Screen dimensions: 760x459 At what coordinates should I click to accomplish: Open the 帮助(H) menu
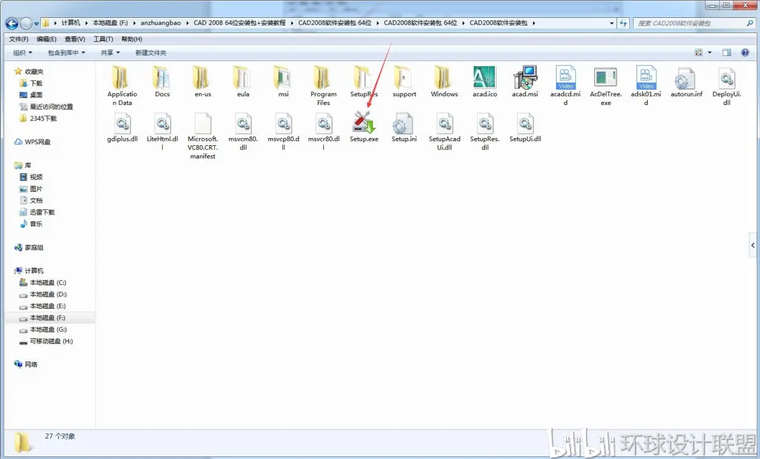[132, 39]
